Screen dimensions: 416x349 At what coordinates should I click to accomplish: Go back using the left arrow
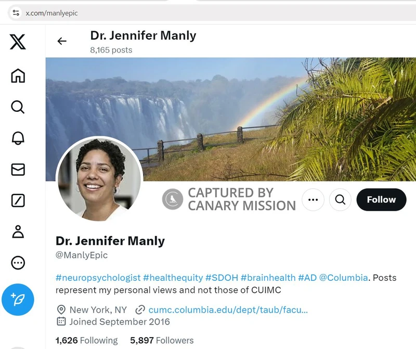point(62,41)
